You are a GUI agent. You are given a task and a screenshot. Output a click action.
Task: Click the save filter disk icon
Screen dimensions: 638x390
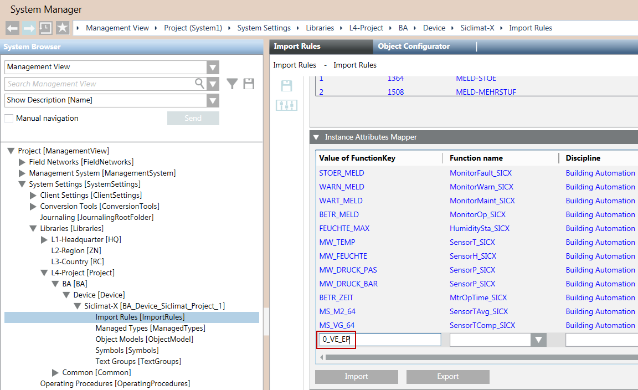(x=248, y=84)
